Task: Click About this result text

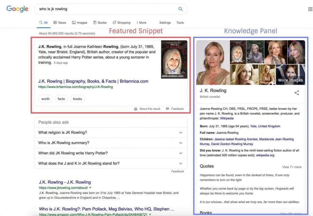Action: (150, 109)
